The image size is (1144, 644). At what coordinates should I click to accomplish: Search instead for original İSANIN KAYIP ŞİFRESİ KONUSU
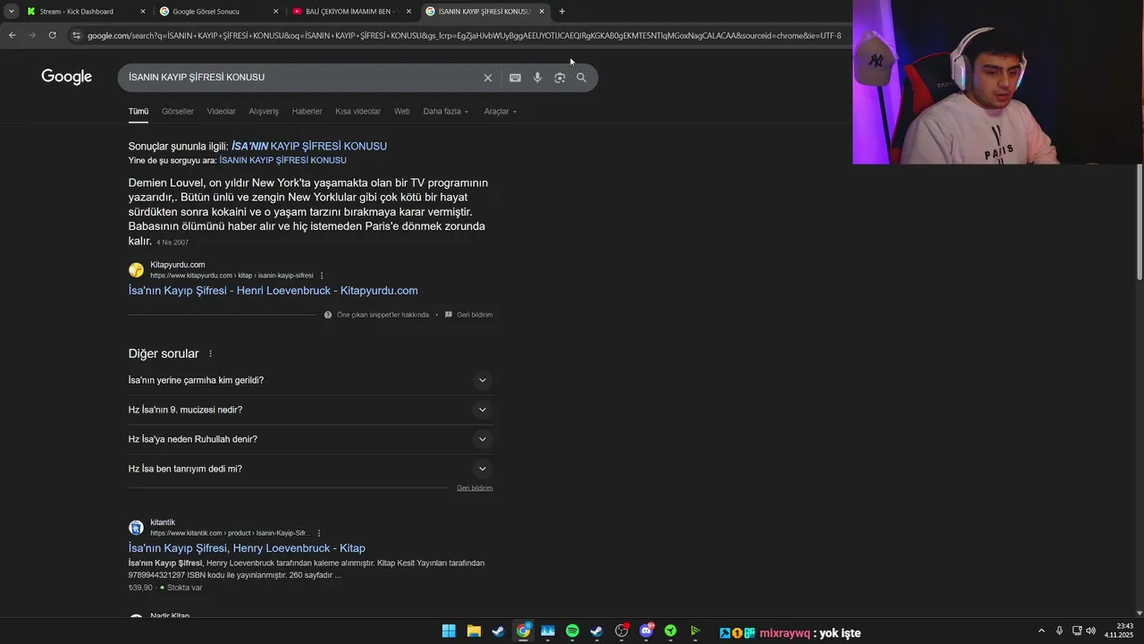pyautogui.click(x=282, y=160)
